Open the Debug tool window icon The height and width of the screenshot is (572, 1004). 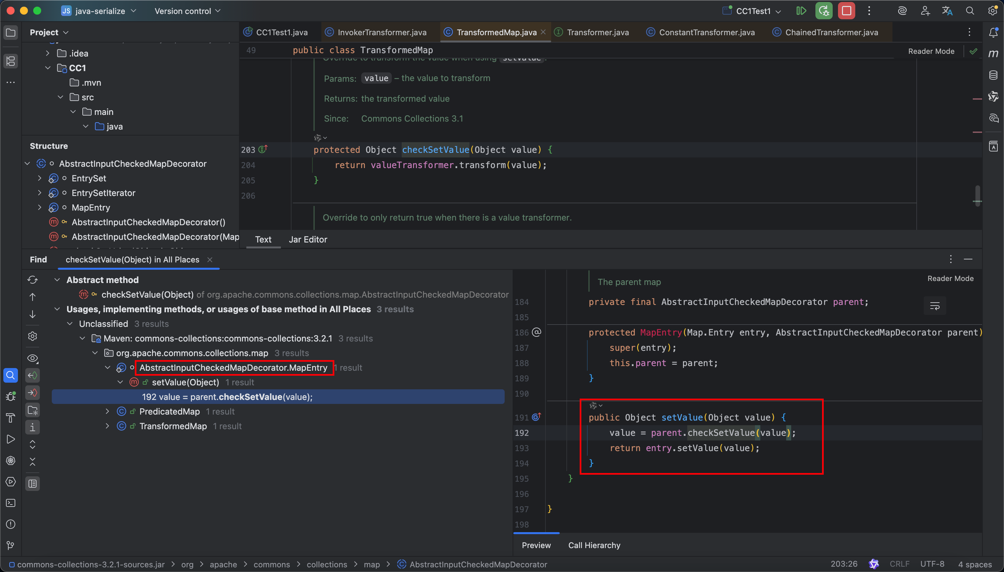pos(11,396)
